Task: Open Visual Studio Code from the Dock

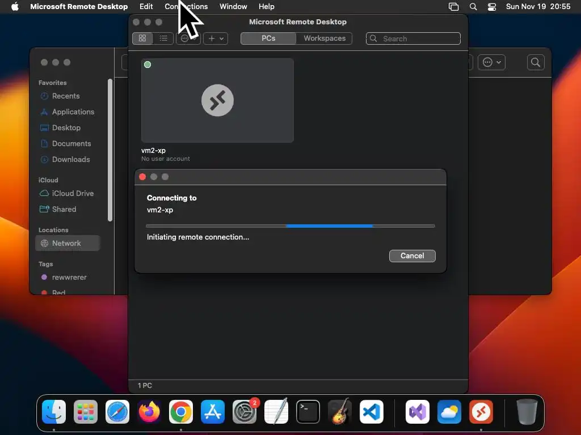Action: click(x=372, y=412)
